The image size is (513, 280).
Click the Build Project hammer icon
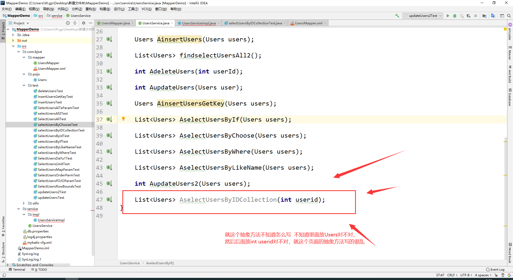397,16
